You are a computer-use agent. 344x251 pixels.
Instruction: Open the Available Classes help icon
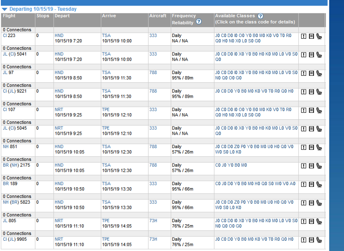(x=260, y=16)
